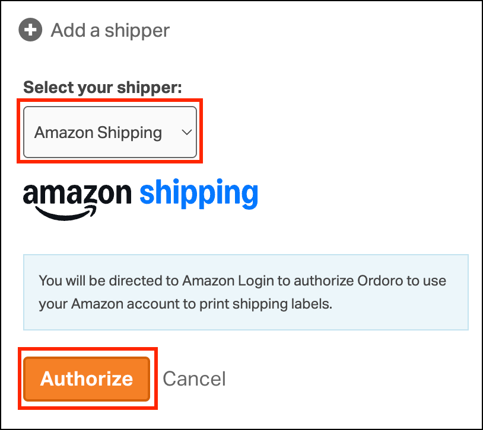Click the chevron arrow in shipper dropdown
The image size is (483, 430).
pyautogui.click(x=187, y=133)
